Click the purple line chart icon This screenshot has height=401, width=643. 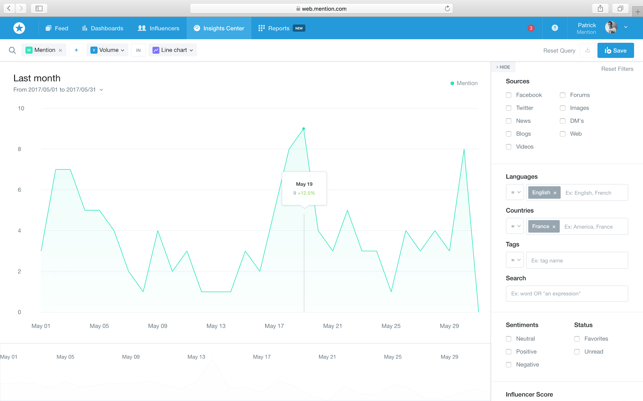(x=156, y=50)
